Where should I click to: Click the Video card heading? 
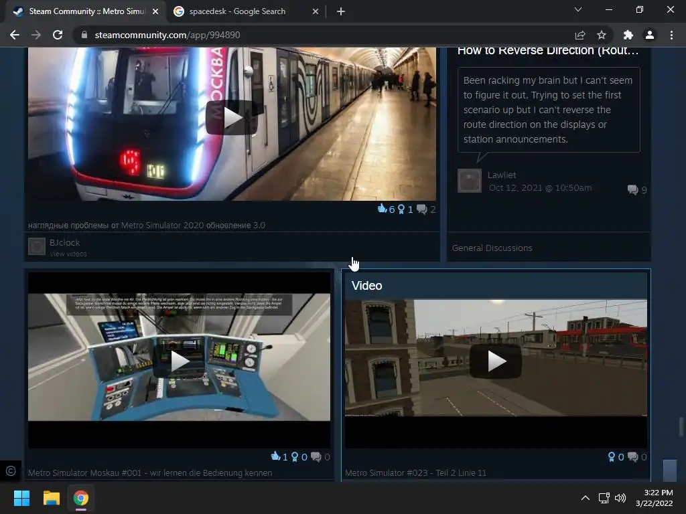coord(366,286)
